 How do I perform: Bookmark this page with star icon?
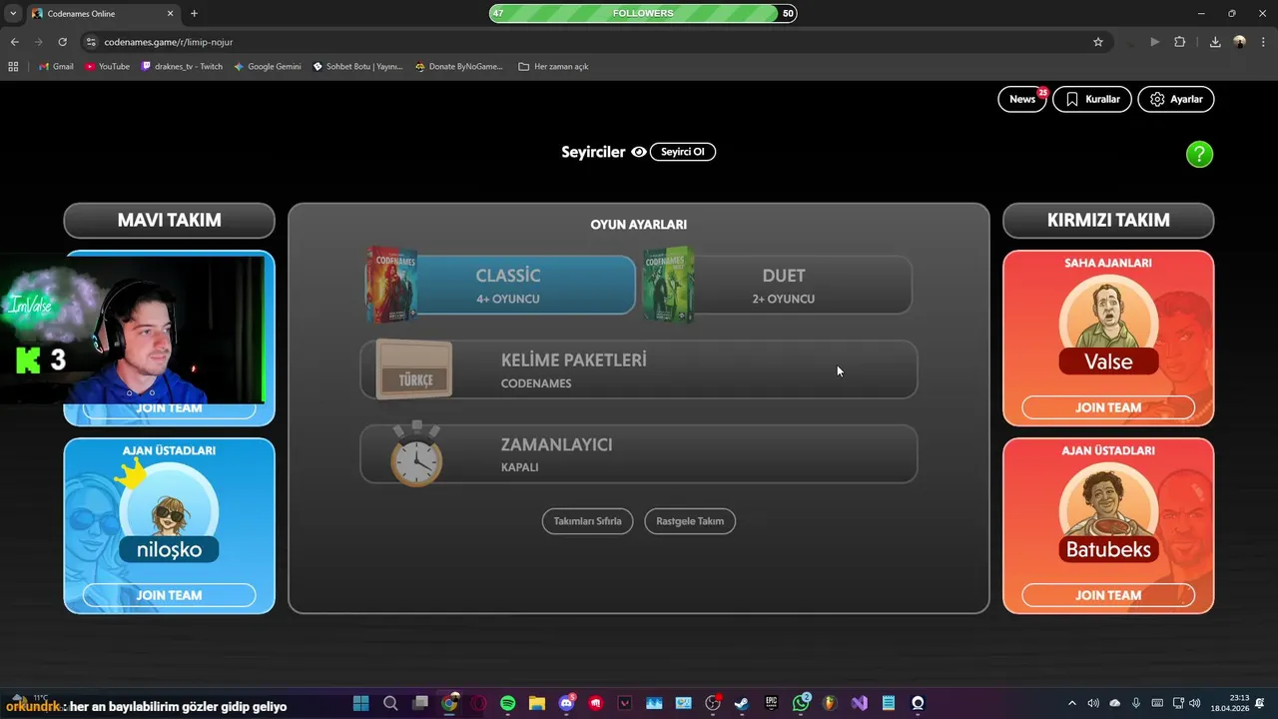[1098, 42]
